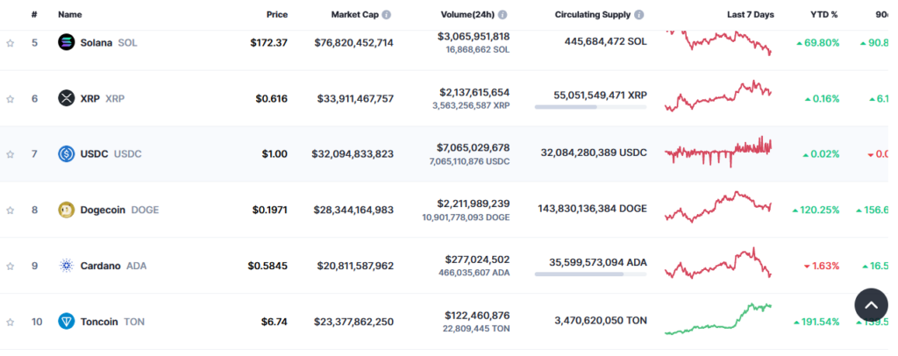Click Cardano circulating supply progress bar
The image size is (898, 356).
(590, 274)
